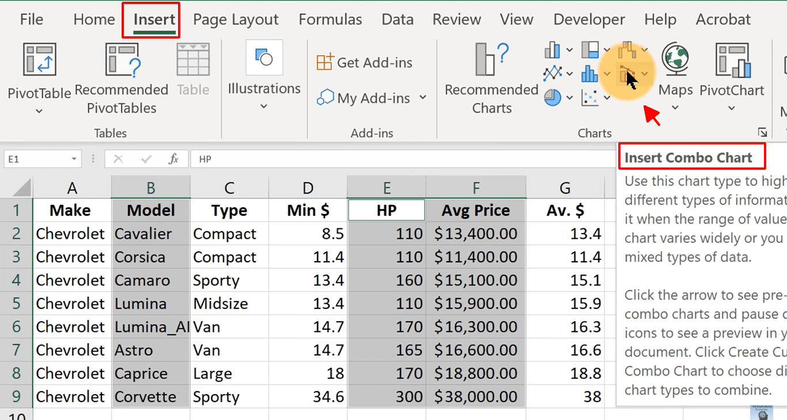Image resolution: width=787 pixels, height=420 pixels.
Task: Insert a hierarchy treemap chart
Action: point(591,50)
